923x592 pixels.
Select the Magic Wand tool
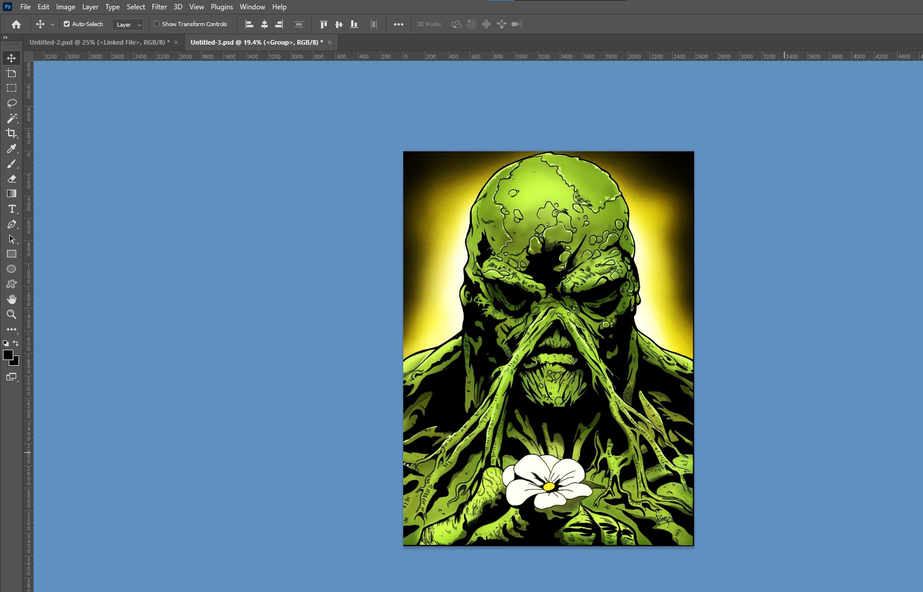pos(11,118)
